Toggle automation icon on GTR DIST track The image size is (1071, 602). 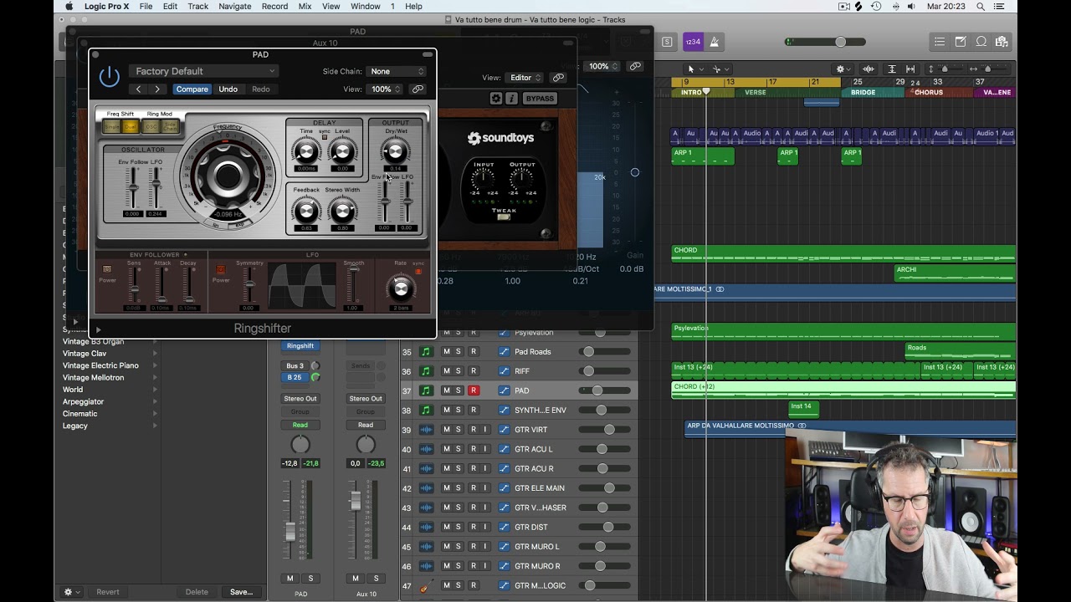[504, 528]
